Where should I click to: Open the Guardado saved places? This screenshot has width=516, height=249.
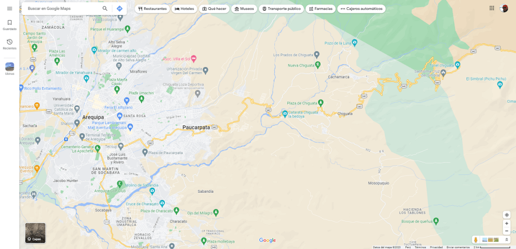pos(9,25)
